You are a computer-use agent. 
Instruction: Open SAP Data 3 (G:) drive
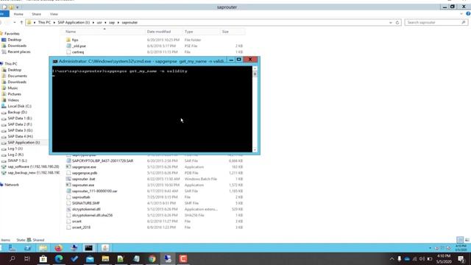point(20,130)
